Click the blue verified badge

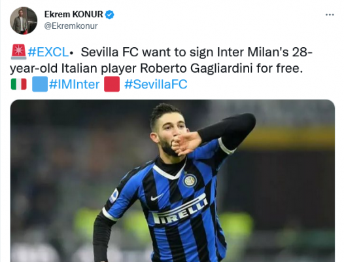[x=109, y=14]
